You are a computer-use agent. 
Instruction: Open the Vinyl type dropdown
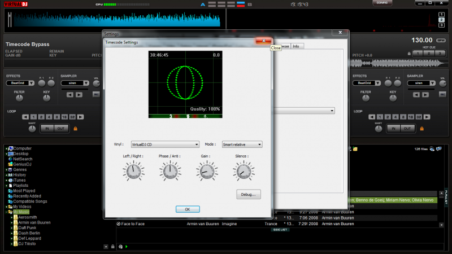click(x=164, y=144)
